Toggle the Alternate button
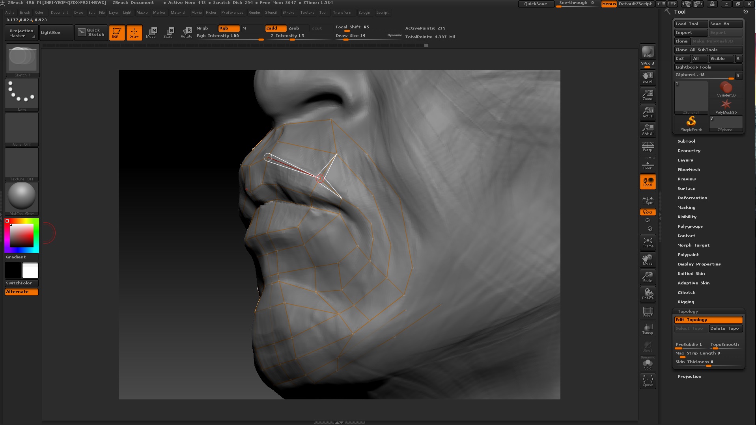Image resolution: width=756 pixels, height=425 pixels. (22, 292)
